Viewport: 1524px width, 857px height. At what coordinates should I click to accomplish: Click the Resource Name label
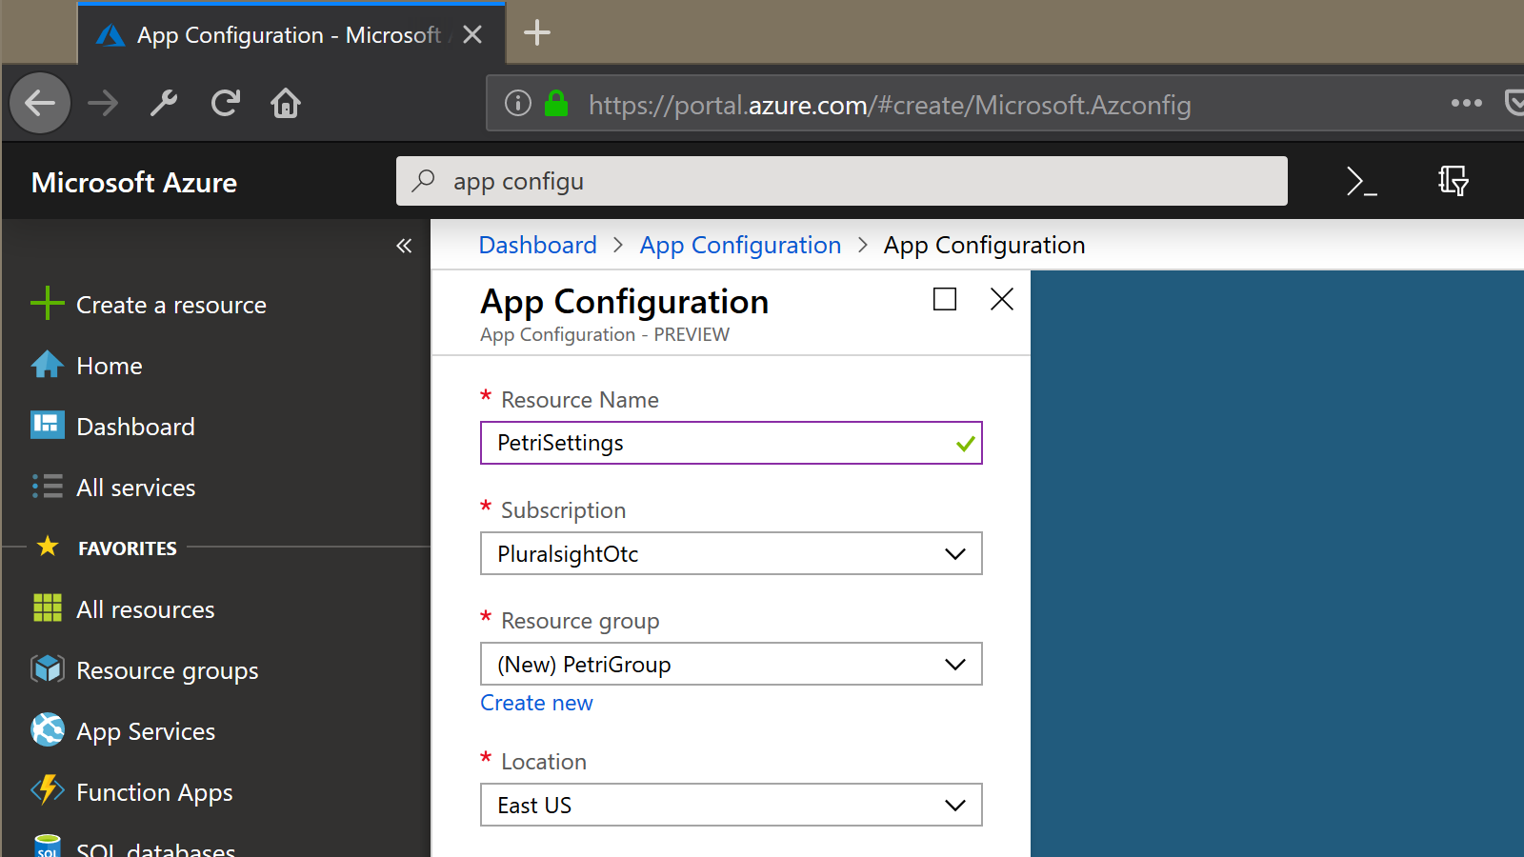(580, 400)
